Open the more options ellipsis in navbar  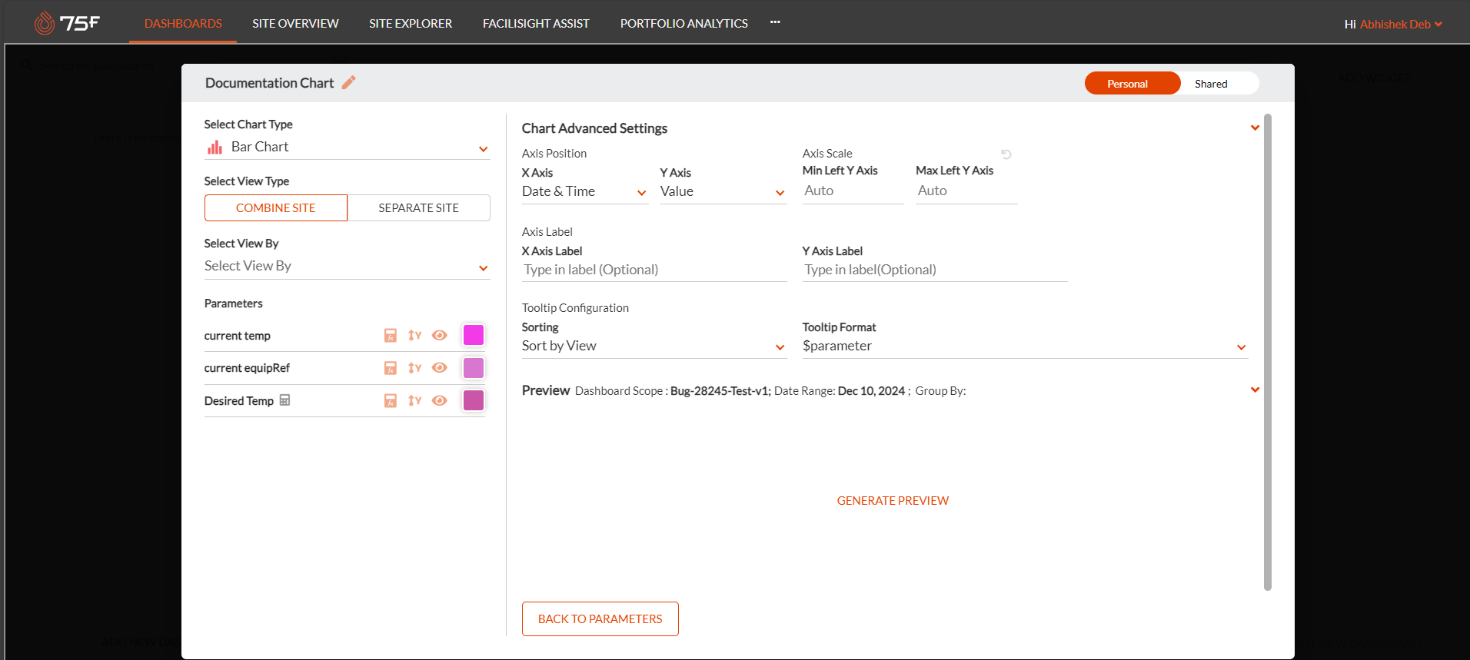[x=775, y=22]
